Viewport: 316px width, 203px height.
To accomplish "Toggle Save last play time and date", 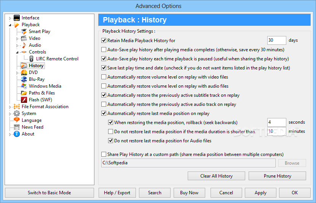I will click(104, 68).
